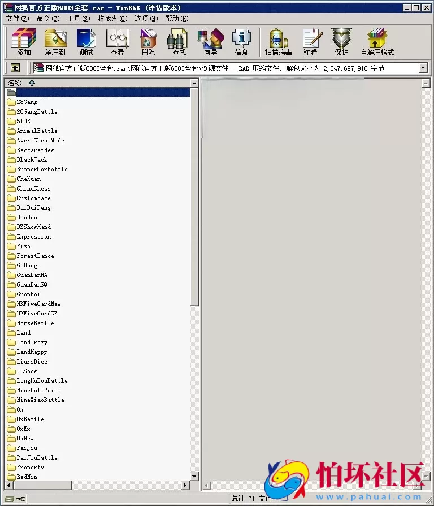This screenshot has height=506, width=434.
Task: Open the Favorites (收藏夹) menu
Action: (112, 19)
